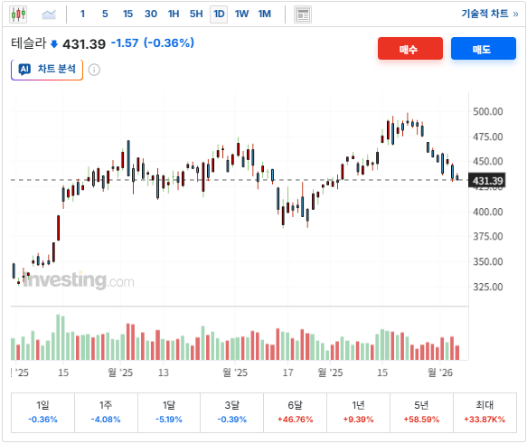This screenshot has height=444, width=527.
Task: Click the 325.00 price axis label
Action: pyautogui.click(x=487, y=287)
